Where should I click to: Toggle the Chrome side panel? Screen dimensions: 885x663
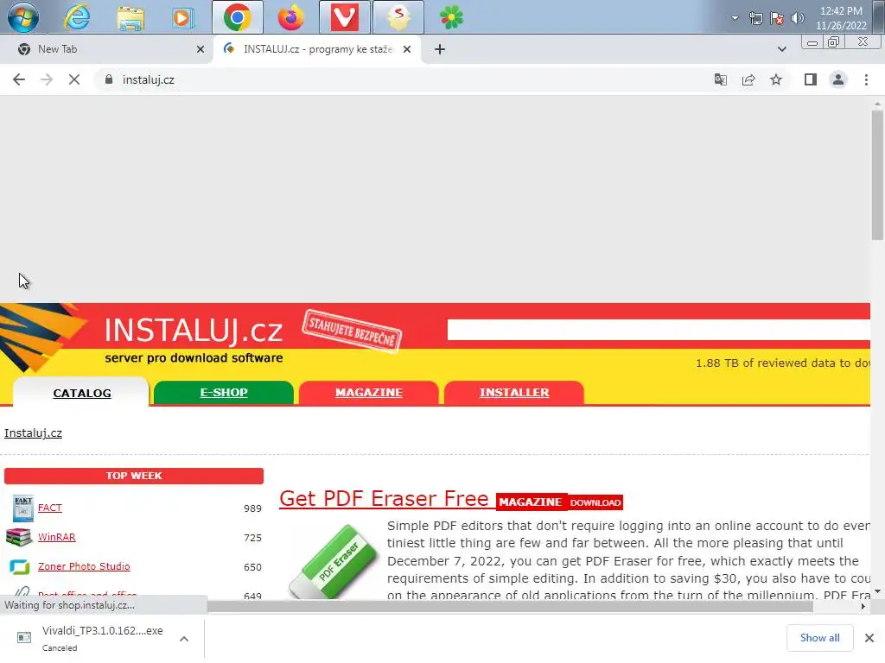coord(811,79)
